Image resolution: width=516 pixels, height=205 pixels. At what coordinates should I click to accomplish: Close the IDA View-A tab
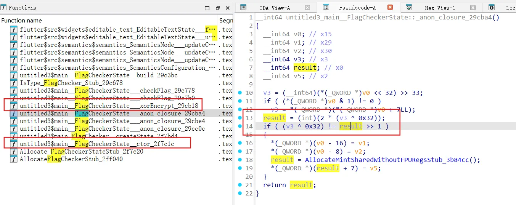pyautogui.click(x=307, y=8)
